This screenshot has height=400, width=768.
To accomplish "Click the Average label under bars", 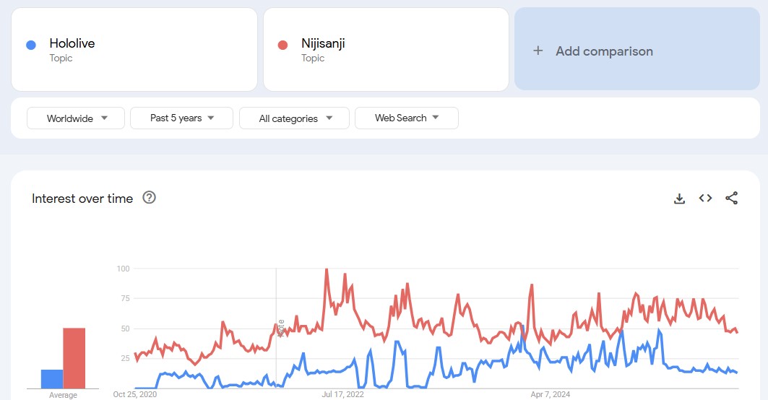I will pos(63,395).
